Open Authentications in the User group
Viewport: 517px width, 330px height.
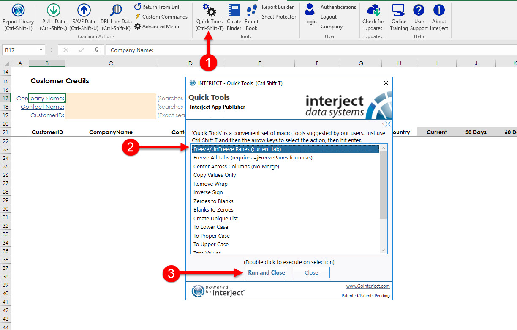(338, 7)
